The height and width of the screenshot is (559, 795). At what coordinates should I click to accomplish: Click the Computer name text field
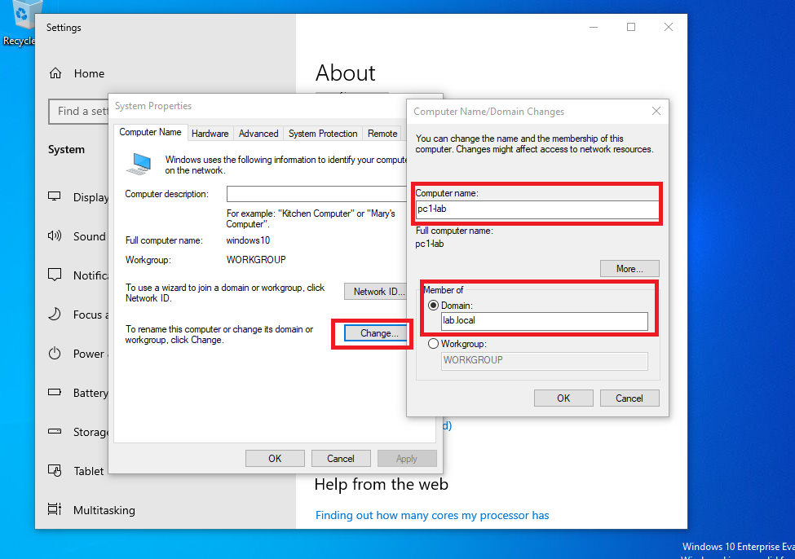[537, 210]
